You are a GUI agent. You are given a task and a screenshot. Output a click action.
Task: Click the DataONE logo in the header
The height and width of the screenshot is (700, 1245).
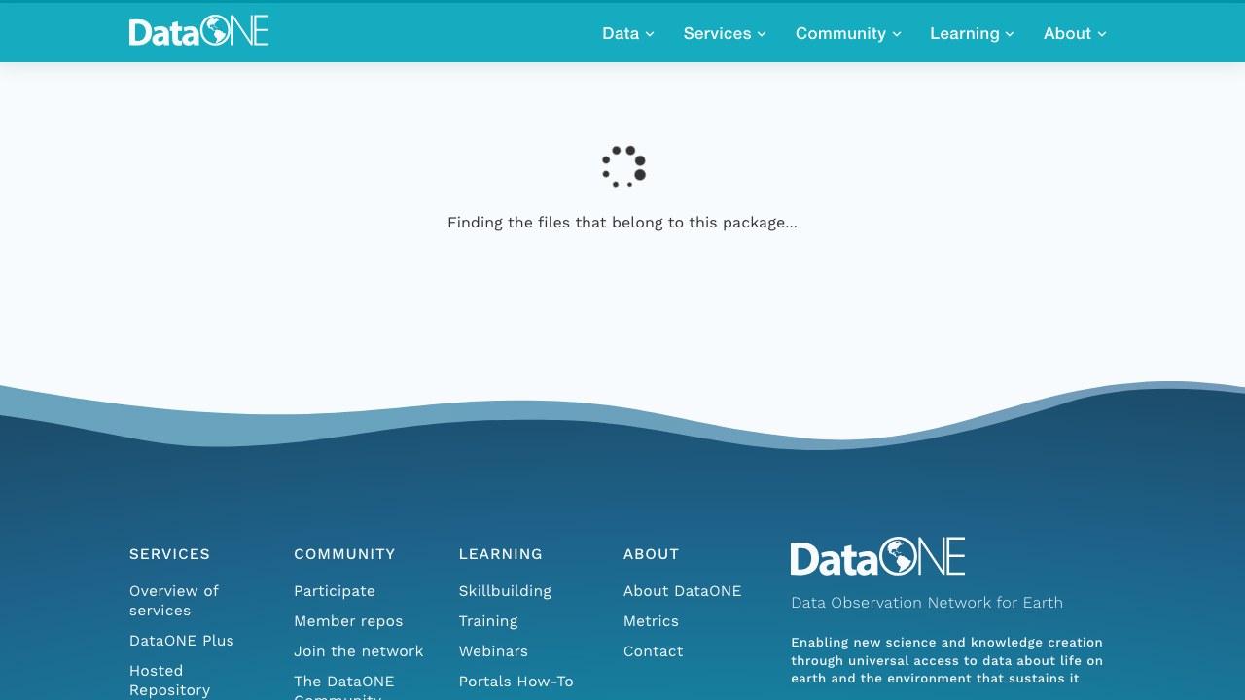coord(198,31)
